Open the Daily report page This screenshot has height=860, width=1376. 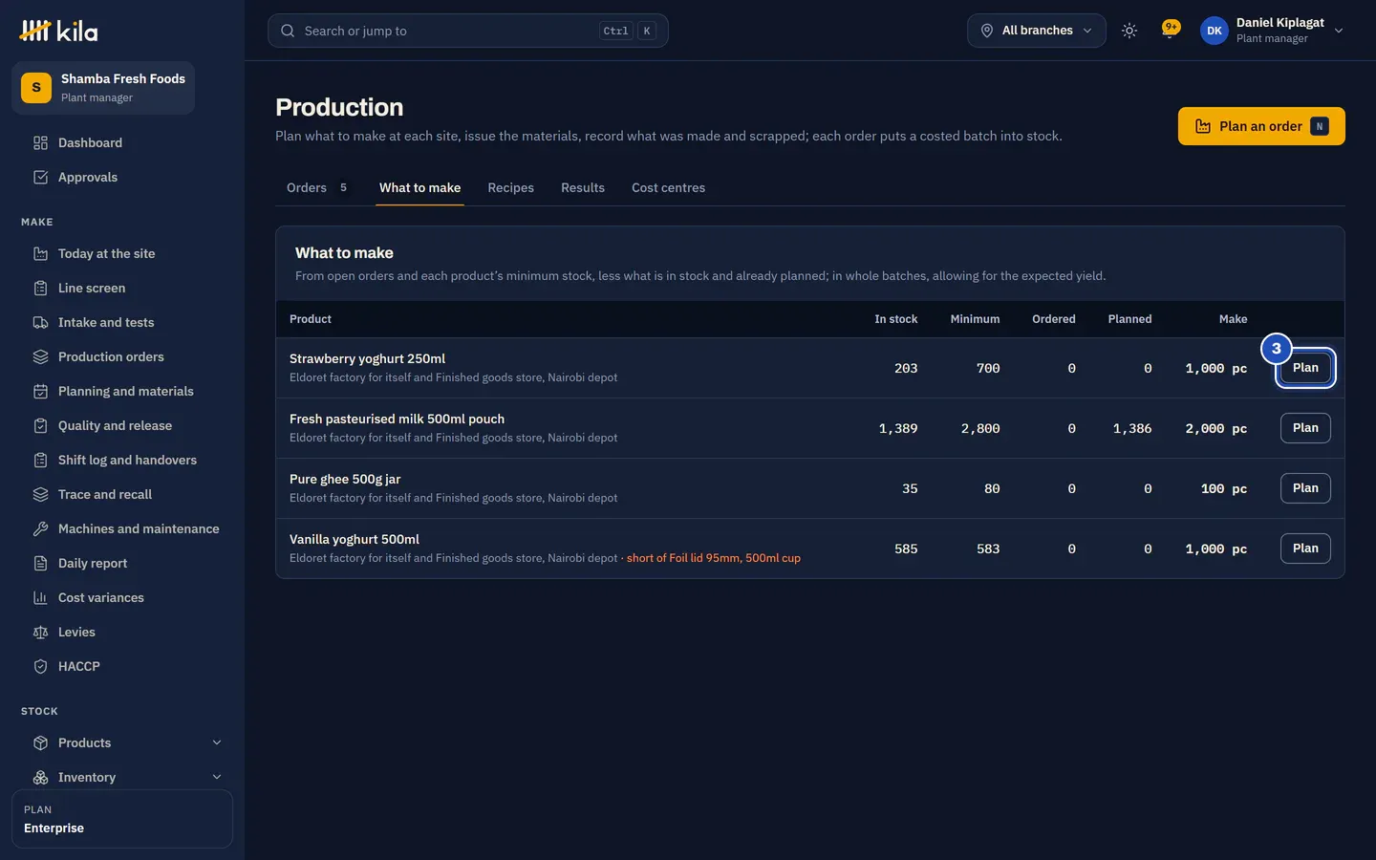[x=122, y=564]
